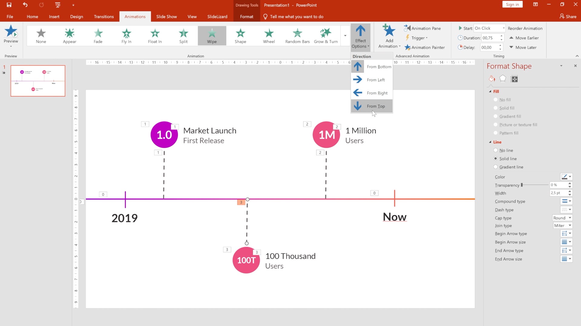Select No fill radio button
The image size is (581, 326).
point(495,100)
